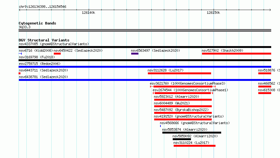Select the black bar under nsv4337085
The height and width of the screenshot is (158, 280).
pyautogui.click(x=145, y=47)
